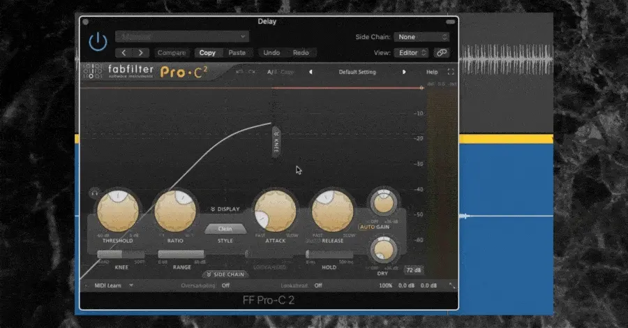Toggle the A/B state switch
628x328 pixels.
[x=271, y=72]
